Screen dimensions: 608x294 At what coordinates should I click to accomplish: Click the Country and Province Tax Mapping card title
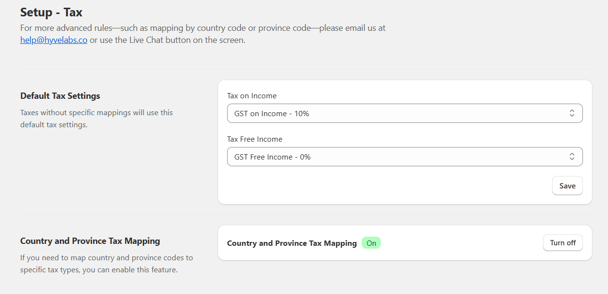292,243
